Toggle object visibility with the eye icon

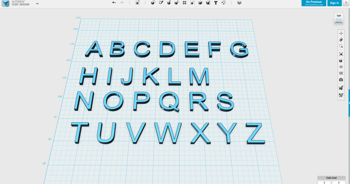341,67
